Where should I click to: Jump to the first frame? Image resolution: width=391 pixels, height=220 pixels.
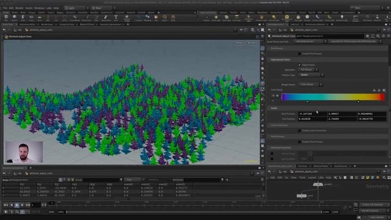pyautogui.click(x=5, y=205)
